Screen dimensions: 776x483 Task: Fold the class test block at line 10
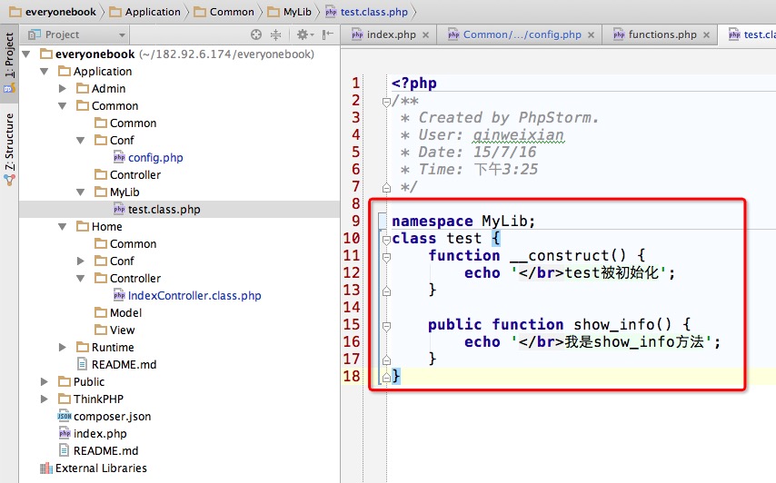[386, 240]
